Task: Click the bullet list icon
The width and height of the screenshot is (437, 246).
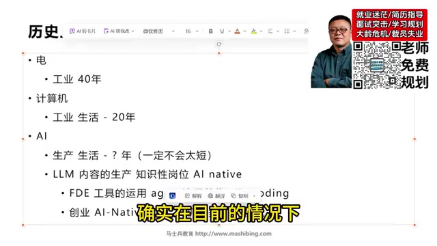Action: point(287,31)
